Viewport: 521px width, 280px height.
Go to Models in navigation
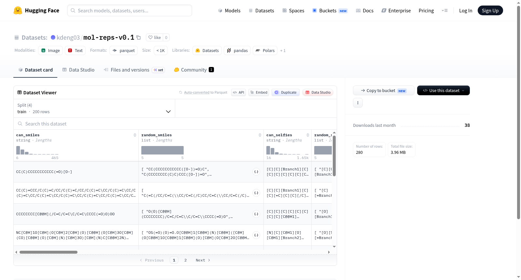[x=229, y=10]
